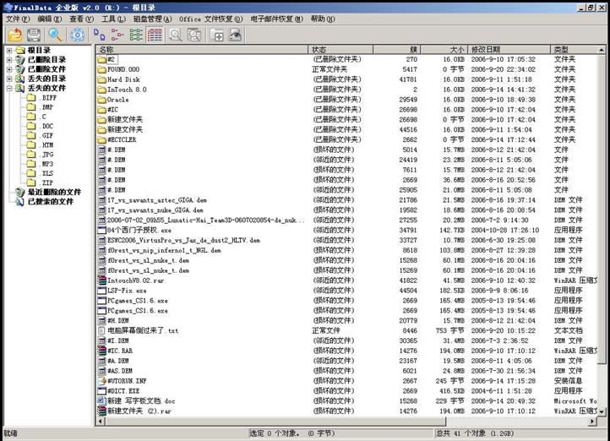The image size is (610, 441).
Task: Click the folder icon of FOUND.000
Action: click(101, 69)
